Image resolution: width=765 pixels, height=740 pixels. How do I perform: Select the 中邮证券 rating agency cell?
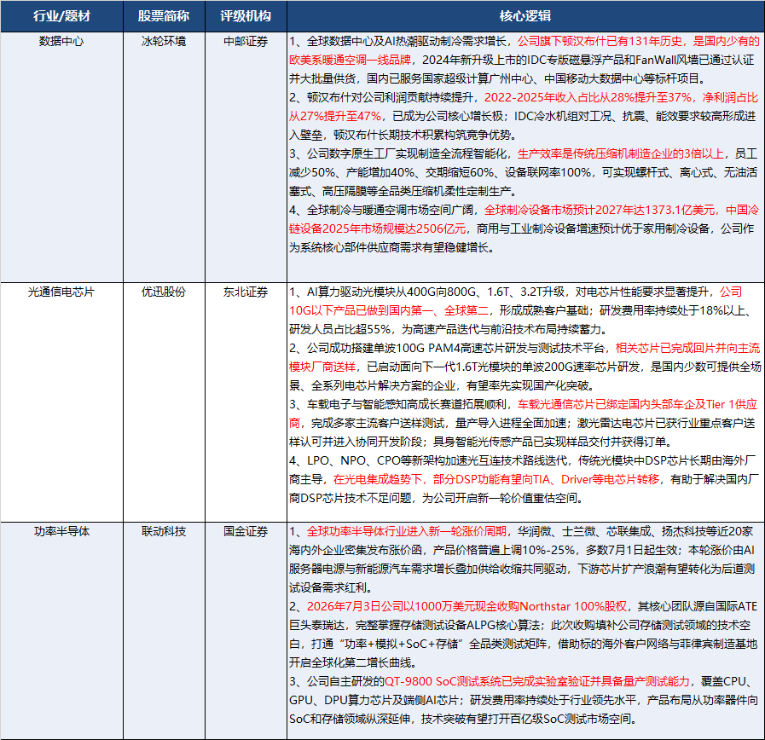click(x=246, y=157)
